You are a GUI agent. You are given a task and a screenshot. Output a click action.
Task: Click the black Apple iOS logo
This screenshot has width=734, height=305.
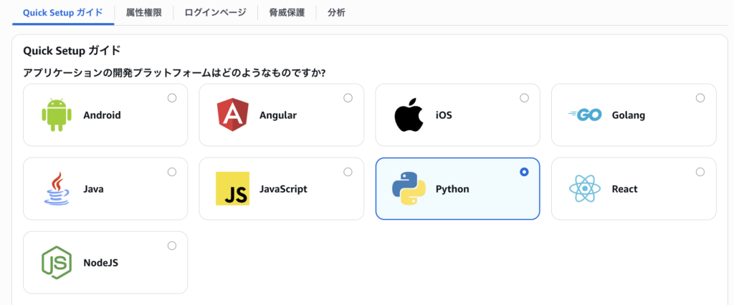(x=409, y=115)
